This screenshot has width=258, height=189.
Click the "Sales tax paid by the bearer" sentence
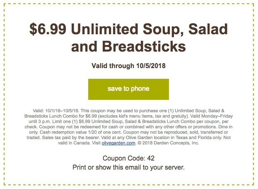pyautogui.click(x=71, y=137)
